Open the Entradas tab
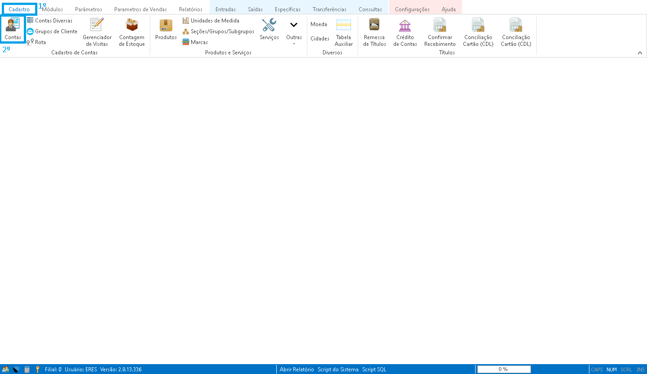The height and width of the screenshot is (374, 647). 225,9
